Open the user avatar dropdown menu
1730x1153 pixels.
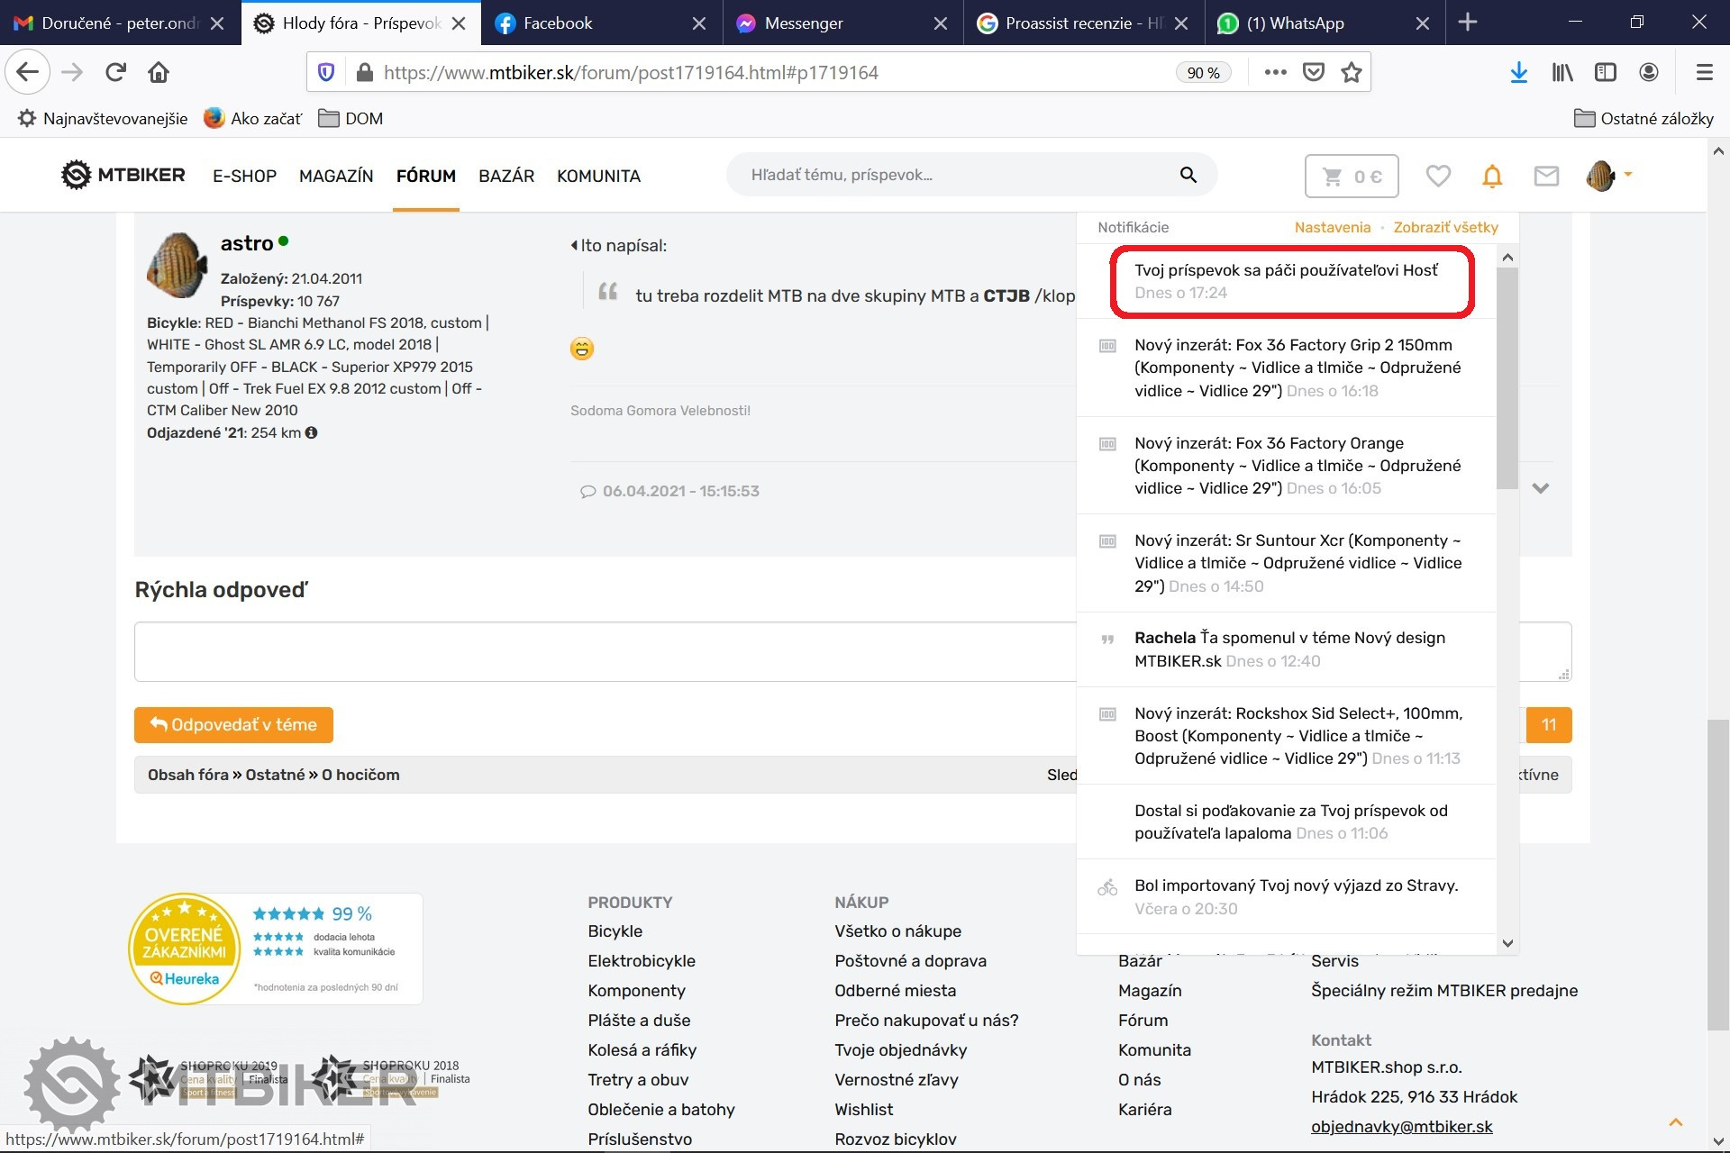[x=1609, y=176]
